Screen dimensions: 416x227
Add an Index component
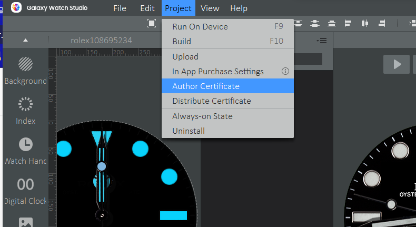coord(25,111)
